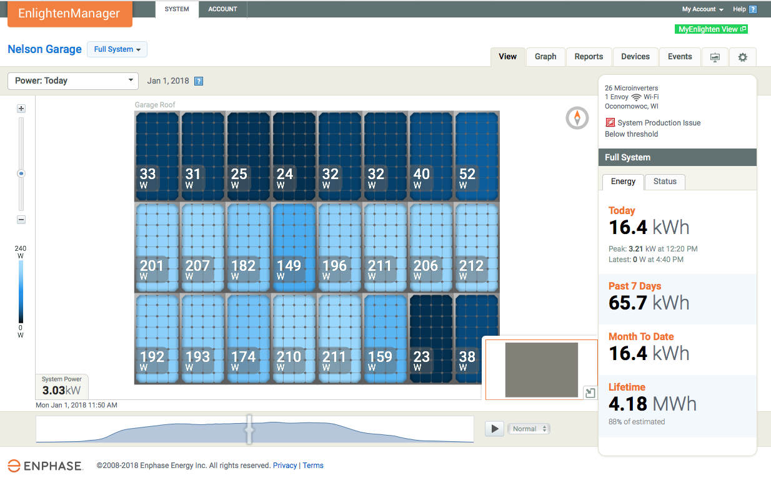Screen dimensions: 771x483
Task: Select the Status tab in side panel
Action: click(x=665, y=182)
